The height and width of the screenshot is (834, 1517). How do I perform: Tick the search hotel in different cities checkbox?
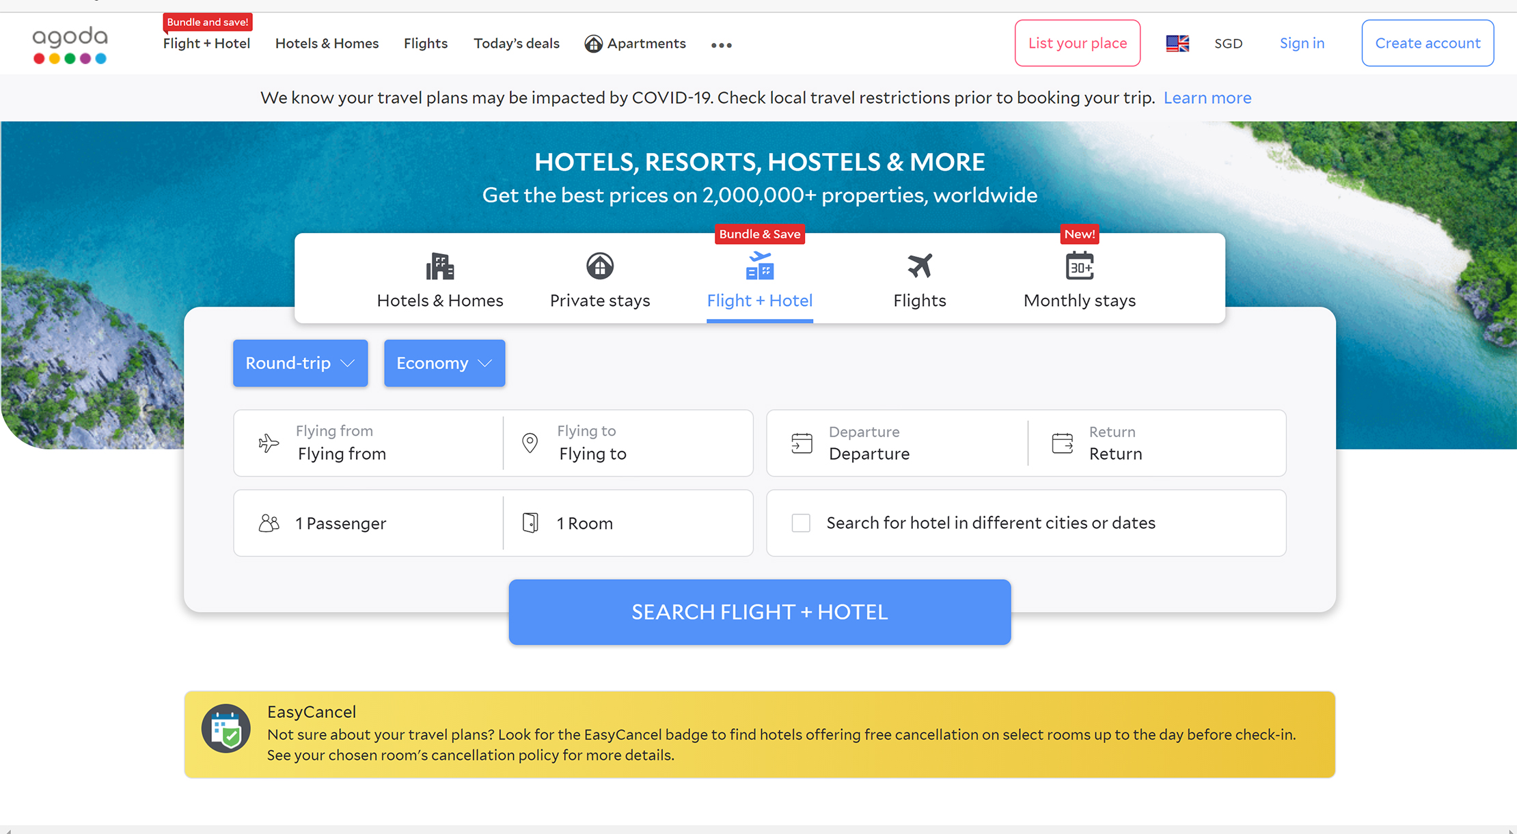click(801, 523)
